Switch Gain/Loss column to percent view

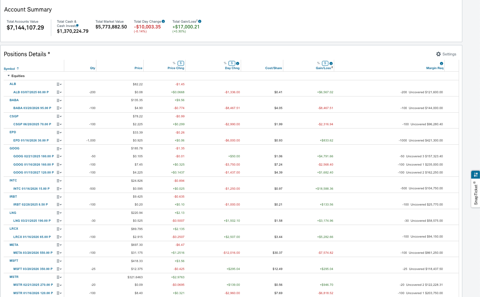[x=318, y=63]
